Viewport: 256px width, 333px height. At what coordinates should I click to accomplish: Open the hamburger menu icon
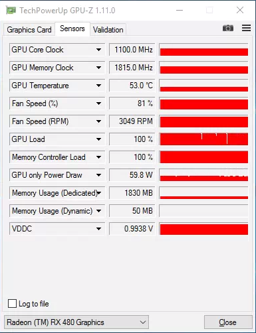pos(246,28)
